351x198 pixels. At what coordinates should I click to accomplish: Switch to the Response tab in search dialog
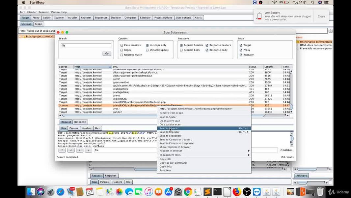pyautogui.click(x=80, y=122)
